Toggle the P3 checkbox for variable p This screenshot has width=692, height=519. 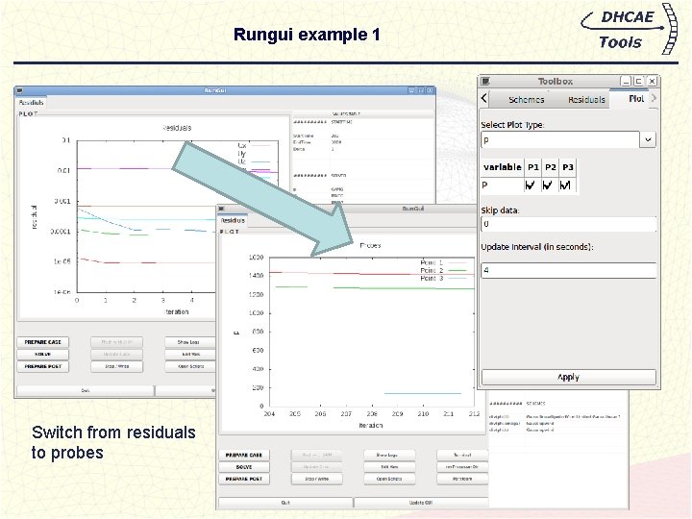click(x=565, y=185)
